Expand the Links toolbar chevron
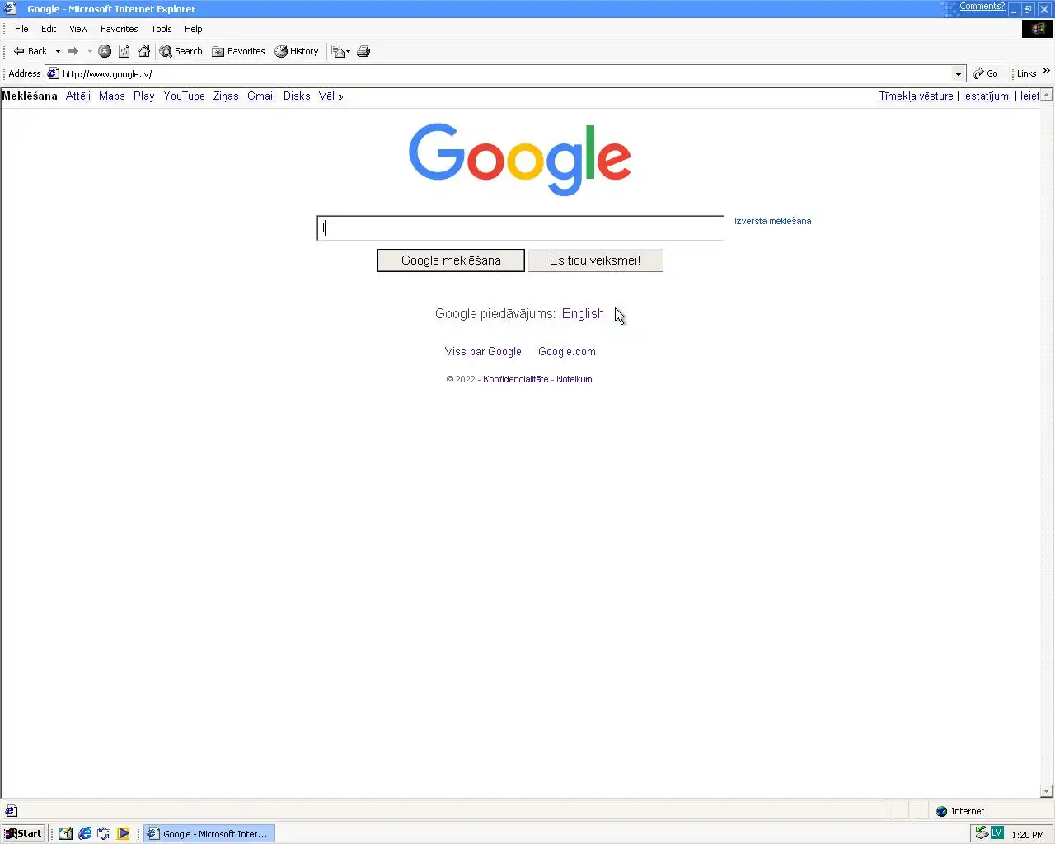 point(1047,72)
